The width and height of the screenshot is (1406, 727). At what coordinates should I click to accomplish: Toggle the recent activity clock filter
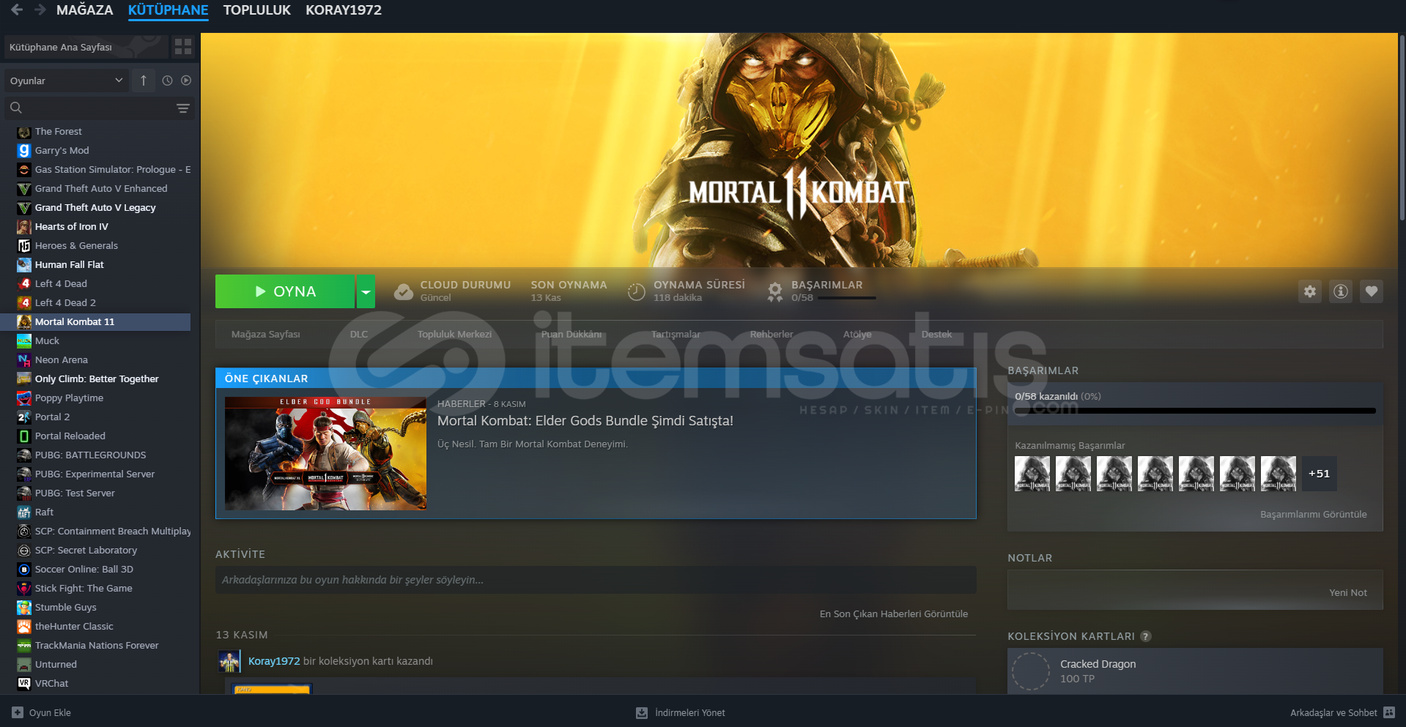click(167, 81)
